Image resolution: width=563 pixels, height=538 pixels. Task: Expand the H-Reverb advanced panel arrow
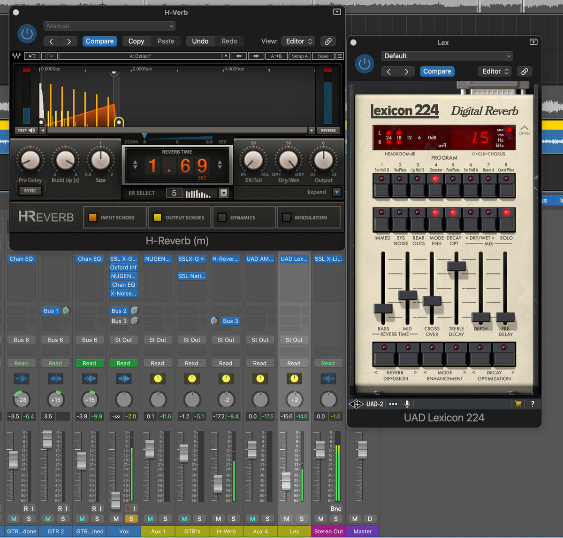click(x=336, y=192)
